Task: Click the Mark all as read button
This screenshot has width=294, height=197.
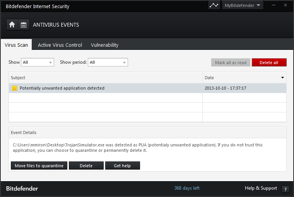Action: pos(231,63)
